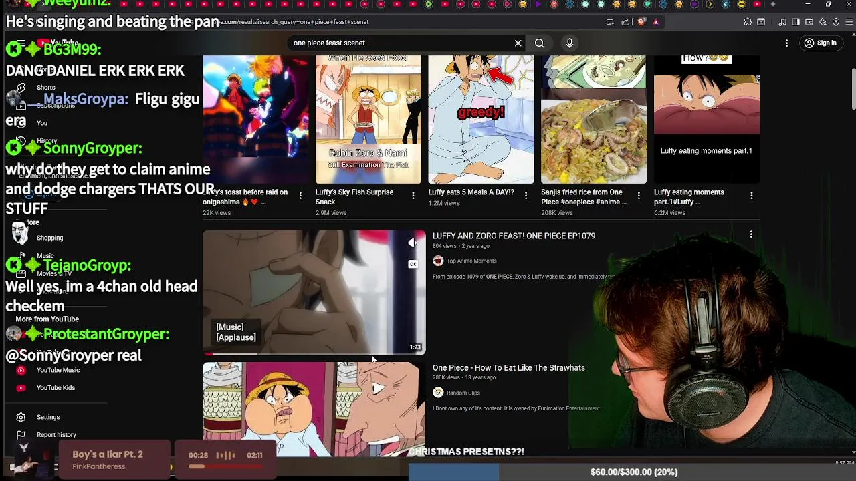This screenshot has width=856, height=481.
Task: Open the Luffy eats 5 Meals A DAY thumbnail
Action: tap(481, 120)
